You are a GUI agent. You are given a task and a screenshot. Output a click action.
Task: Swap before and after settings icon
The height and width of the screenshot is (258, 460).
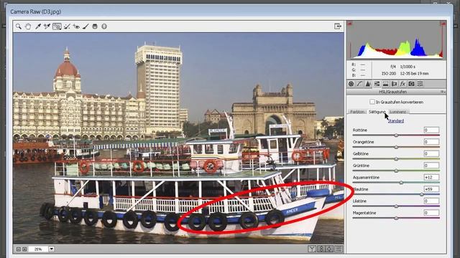click(321, 249)
